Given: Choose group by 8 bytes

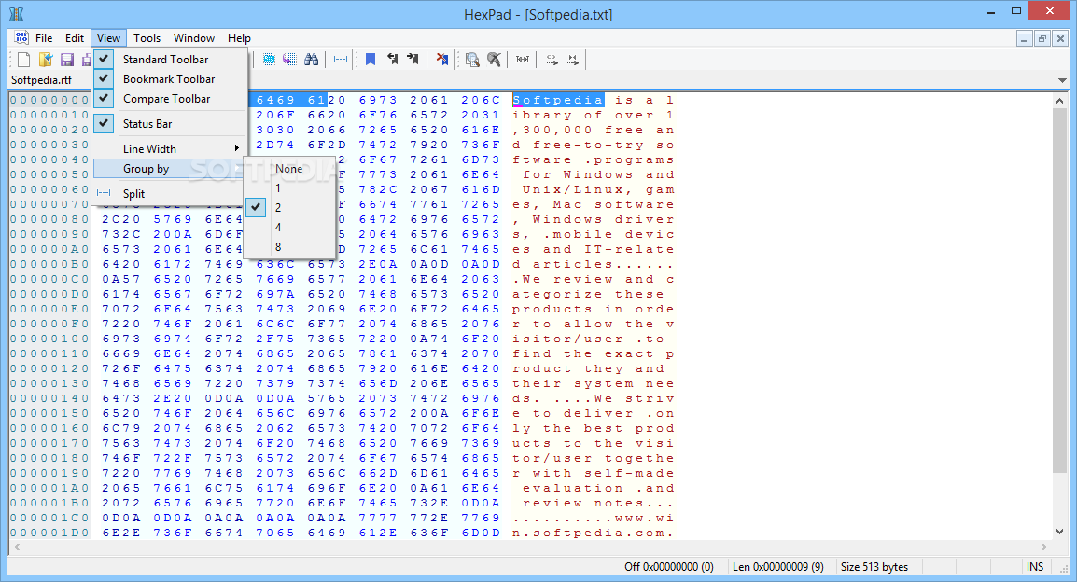Looking at the screenshot, I should 290,247.
